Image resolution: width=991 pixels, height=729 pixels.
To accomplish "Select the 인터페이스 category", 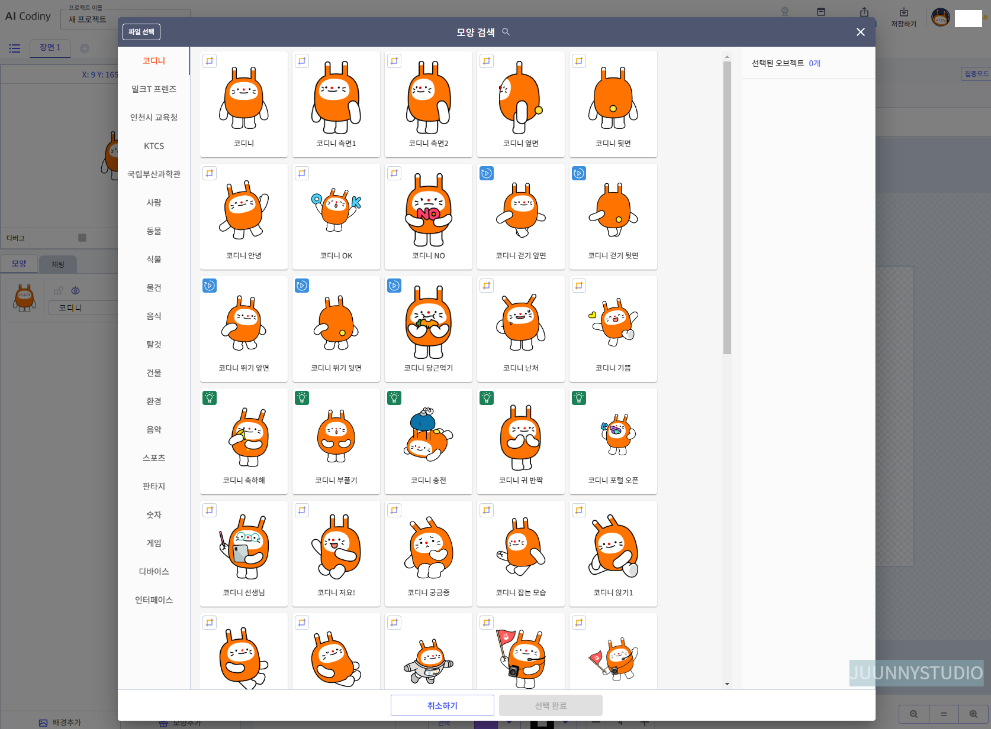I will coord(154,600).
